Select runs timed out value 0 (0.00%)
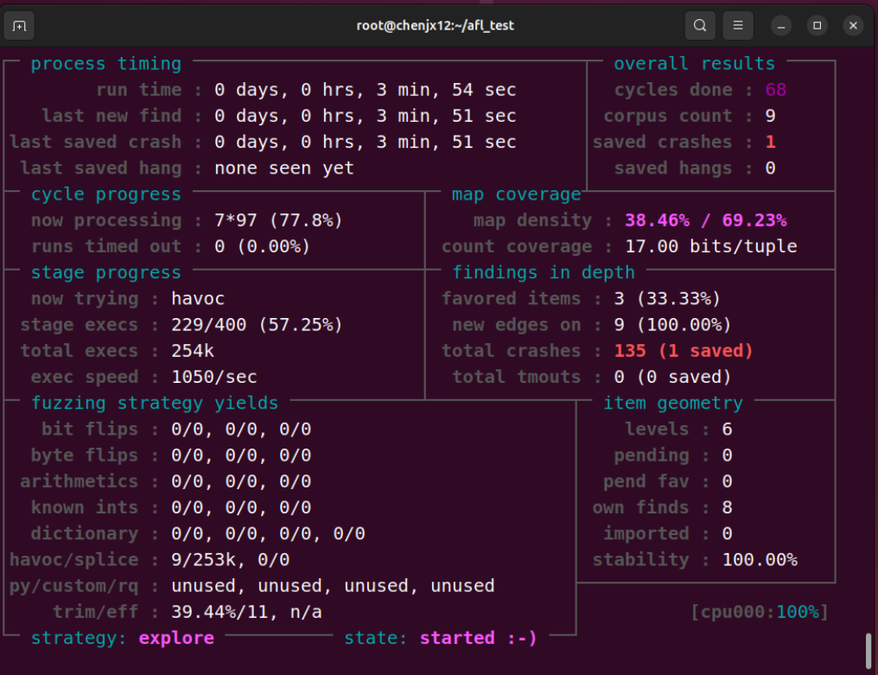This screenshot has width=878, height=675. coord(262,246)
